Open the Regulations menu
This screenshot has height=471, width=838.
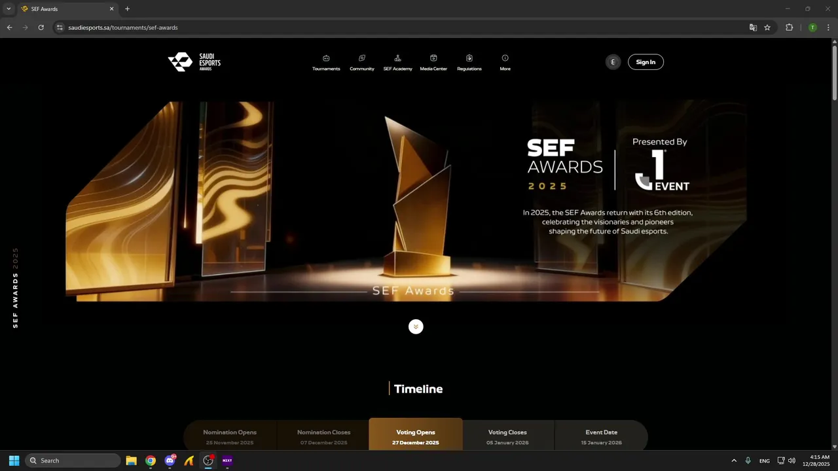(469, 63)
